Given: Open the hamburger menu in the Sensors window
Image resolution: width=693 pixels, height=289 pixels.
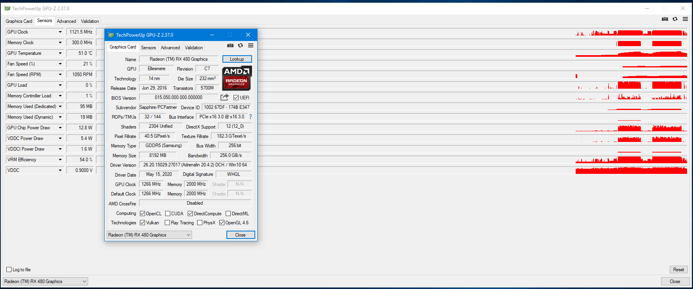Looking at the screenshot, I should coord(685,19).
